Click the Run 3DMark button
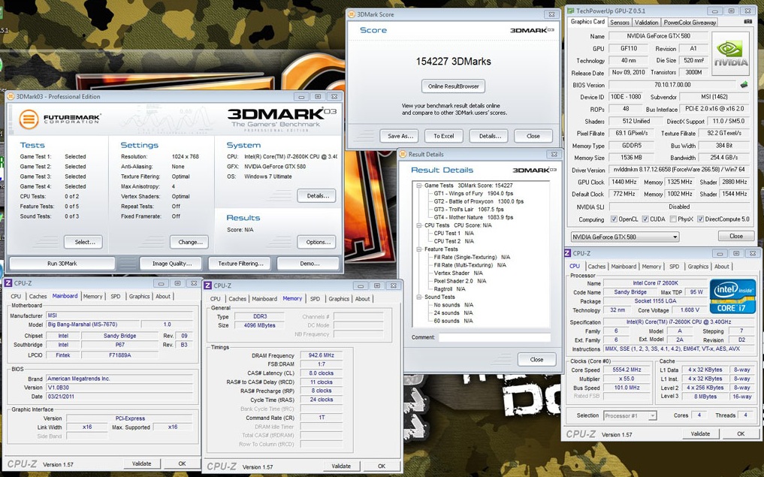The image size is (764, 477). [x=62, y=264]
